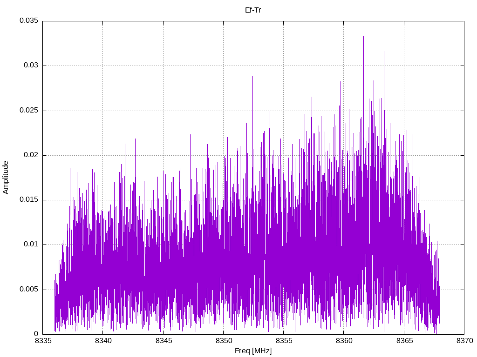The height and width of the screenshot is (357, 477).
Task: Click the 0.015 y-axis tick label
Action: (x=29, y=199)
